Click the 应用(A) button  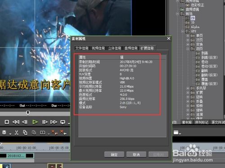point(158,154)
